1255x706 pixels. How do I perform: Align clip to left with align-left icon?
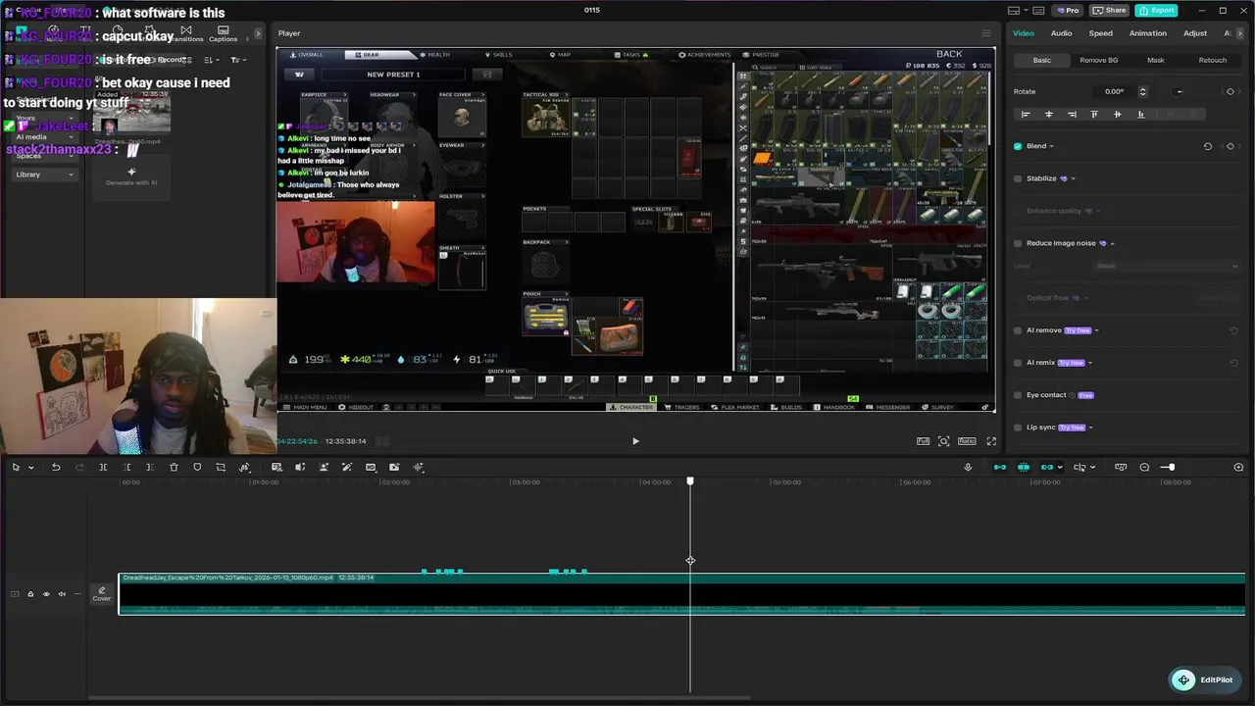coord(1026,115)
